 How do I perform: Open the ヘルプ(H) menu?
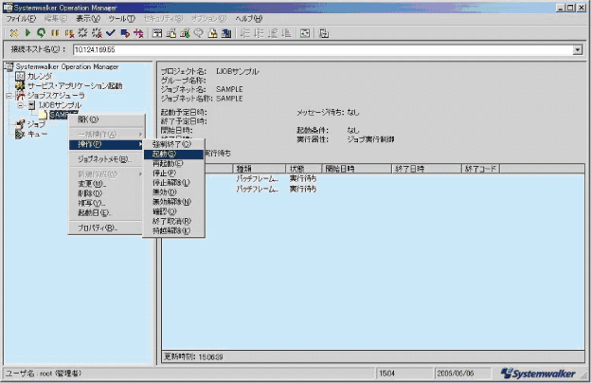(x=249, y=19)
